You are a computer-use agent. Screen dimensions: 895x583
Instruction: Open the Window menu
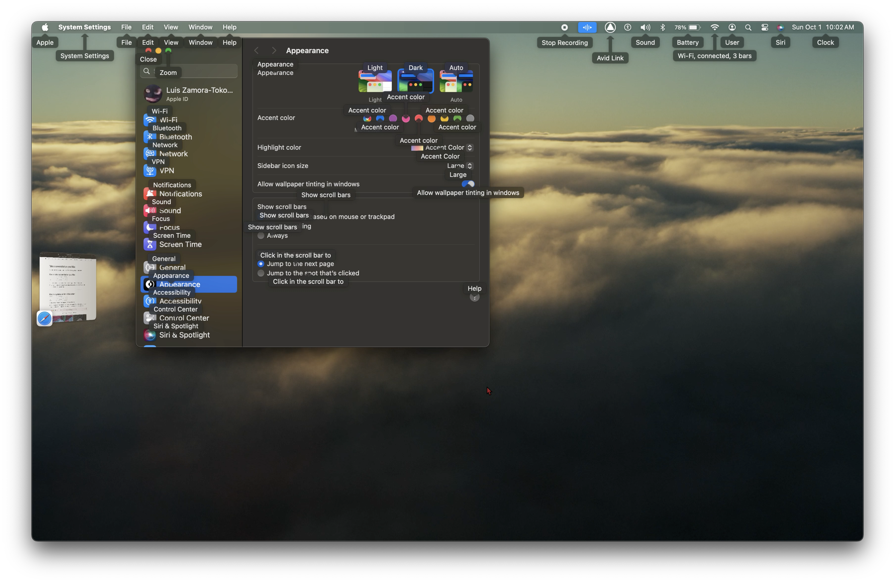(200, 27)
